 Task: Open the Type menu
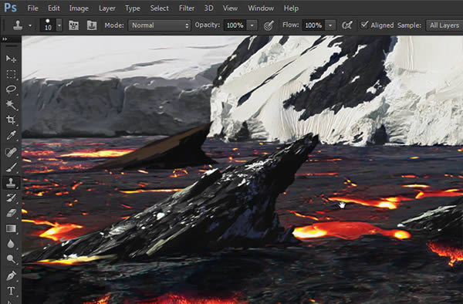[x=132, y=8]
